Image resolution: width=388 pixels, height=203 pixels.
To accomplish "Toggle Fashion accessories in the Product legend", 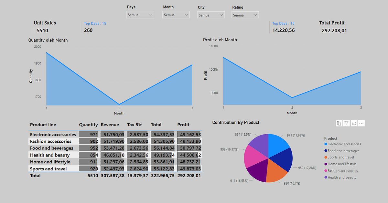I will [343, 170].
